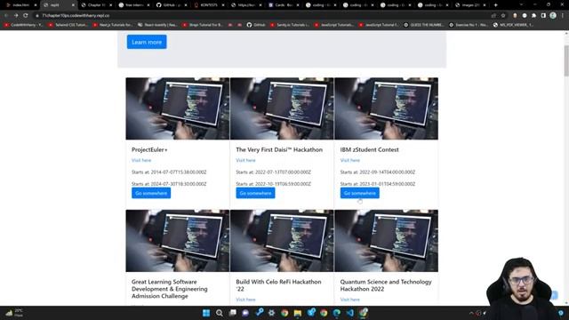Viewport: 569px width, 320px height.
Task: Click the IBM zStudent Contest title
Action: click(x=370, y=149)
